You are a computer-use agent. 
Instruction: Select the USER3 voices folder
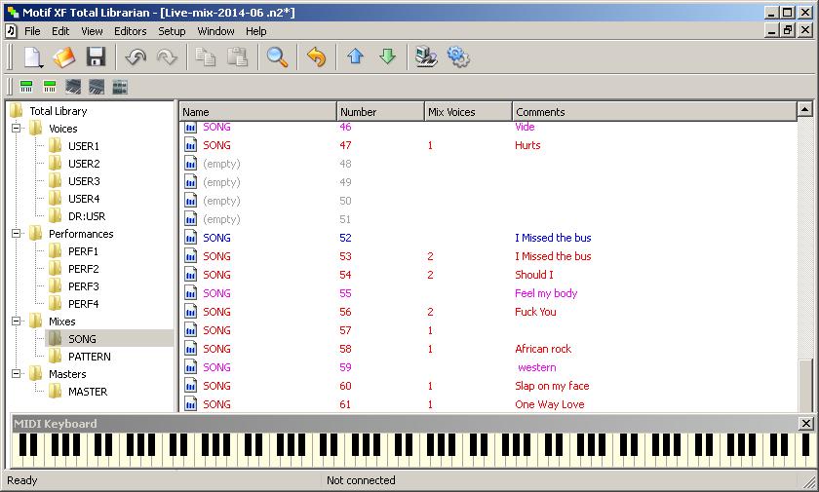84,181
